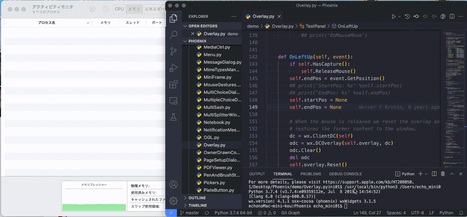This screenshot has width=467, height=217.
Task: Open the Source Control view icon
Action: coord(173,51)
